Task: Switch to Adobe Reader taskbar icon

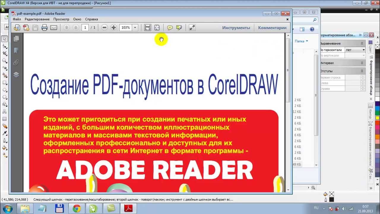Action: 128,209
